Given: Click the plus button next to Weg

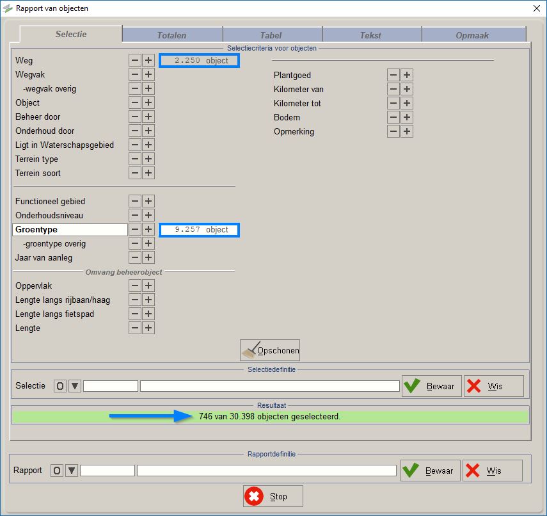Looking at the screenshot, I should [148, 61].
